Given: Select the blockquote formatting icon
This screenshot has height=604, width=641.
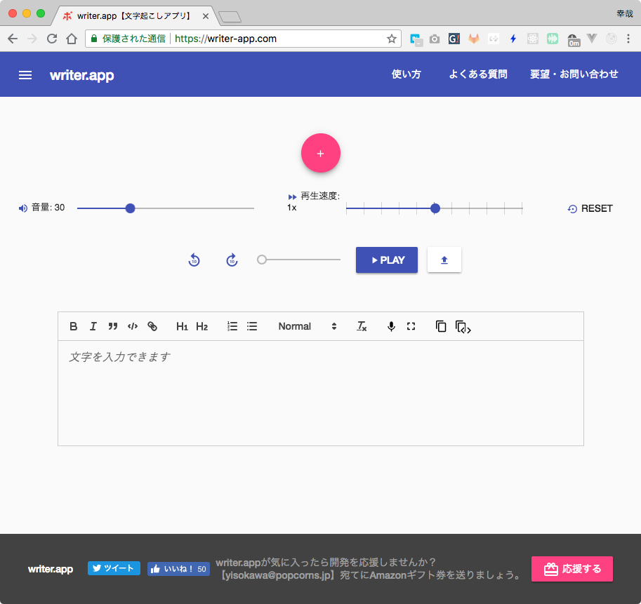Looking at the screenshot, I should coord(113,326).
